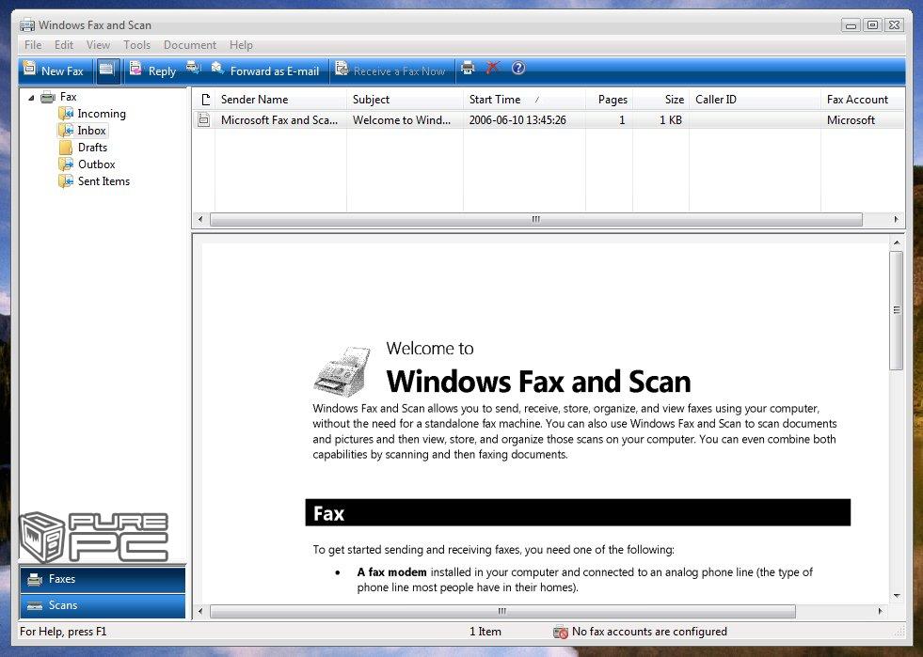Open the Help menu

[x=241, y=45]
